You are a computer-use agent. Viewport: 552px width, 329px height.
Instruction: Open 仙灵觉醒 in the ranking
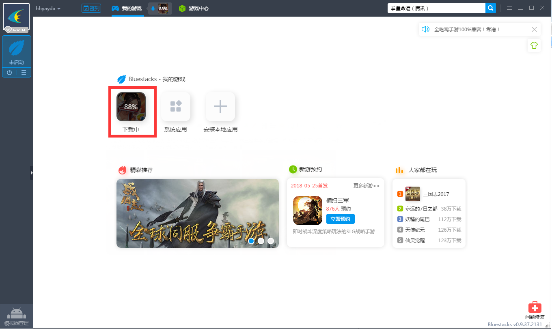[x=414, y=241]
